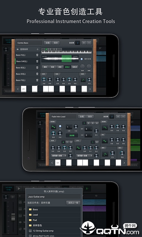
Task: Select the 起始点 tab in the sample editor
Action: [67, 67]
